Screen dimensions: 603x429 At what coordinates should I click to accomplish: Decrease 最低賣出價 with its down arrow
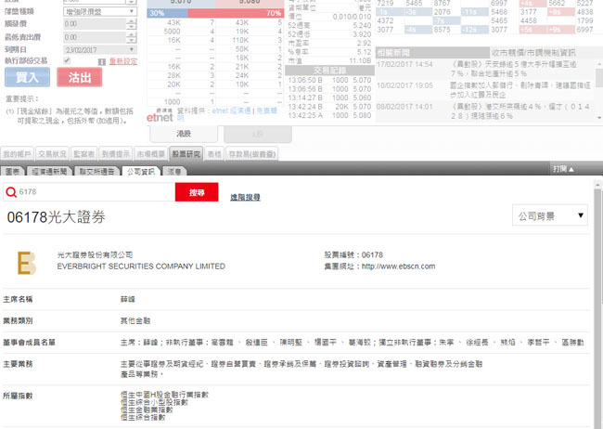(131, 41)
